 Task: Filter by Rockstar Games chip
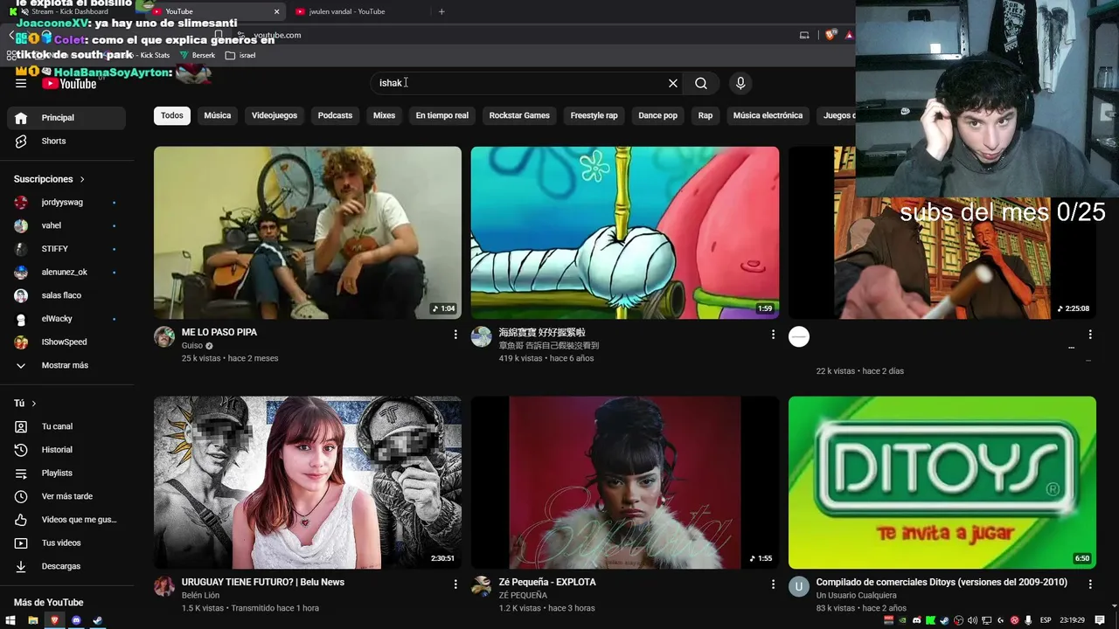(519, 115)
